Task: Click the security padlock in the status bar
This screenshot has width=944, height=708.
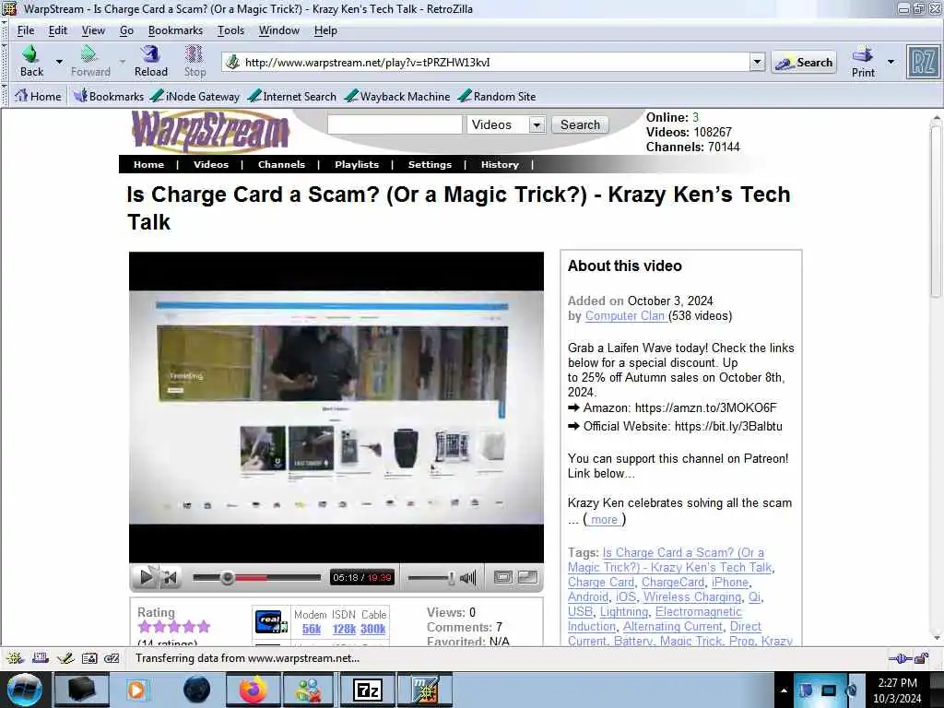Action: click(x=922, y=658)
